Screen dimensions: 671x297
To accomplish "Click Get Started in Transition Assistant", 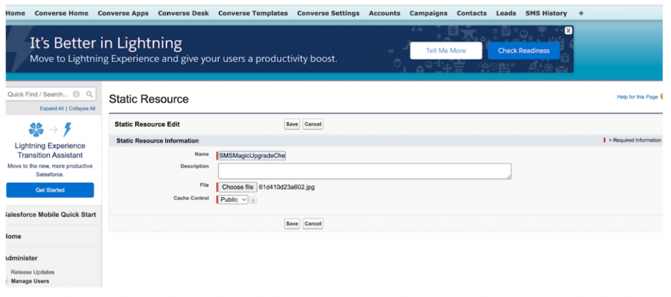I will pyautogui.click(x=50, y=190).
